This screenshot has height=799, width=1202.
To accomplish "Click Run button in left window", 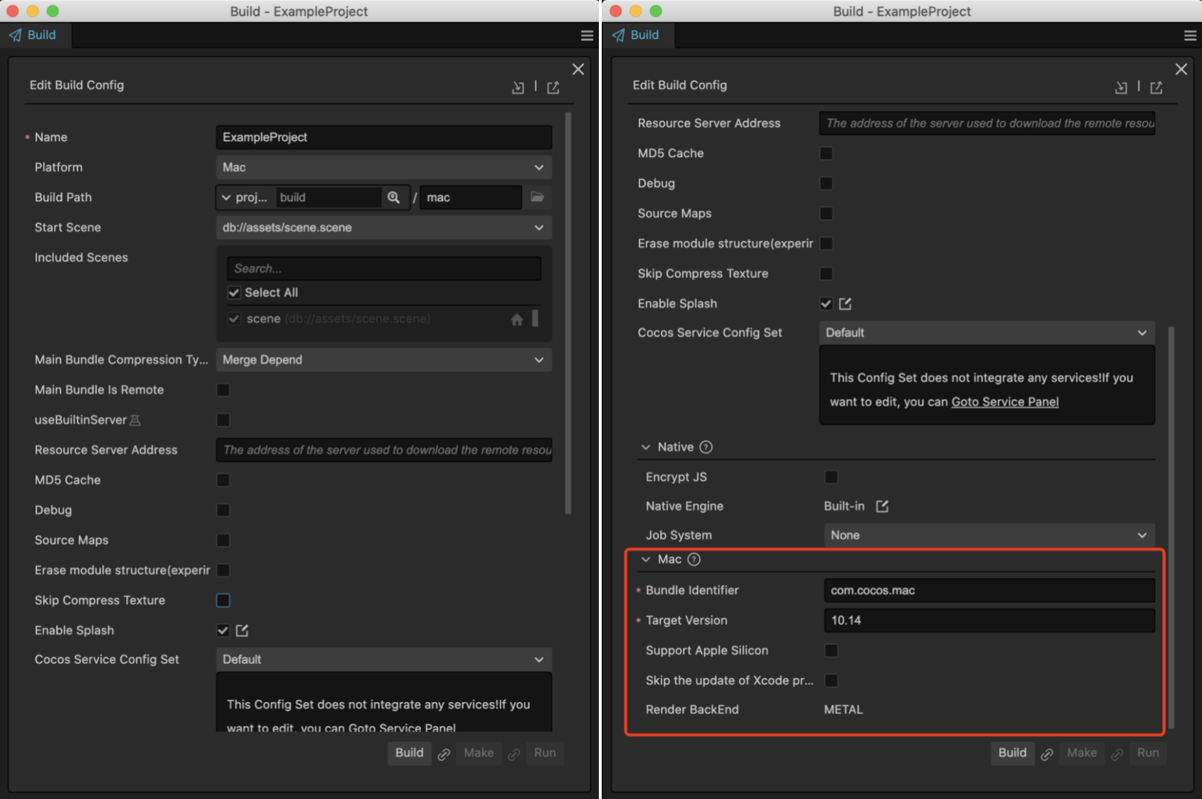I will click(x=545, y=753).
